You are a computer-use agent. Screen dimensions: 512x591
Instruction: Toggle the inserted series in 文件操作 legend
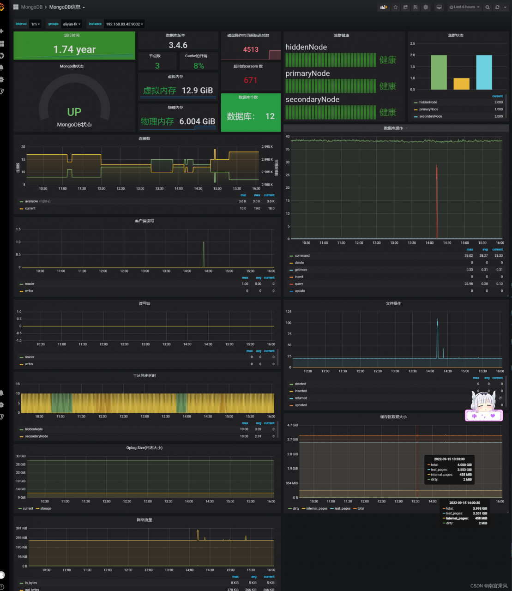(x=301, y=391)
